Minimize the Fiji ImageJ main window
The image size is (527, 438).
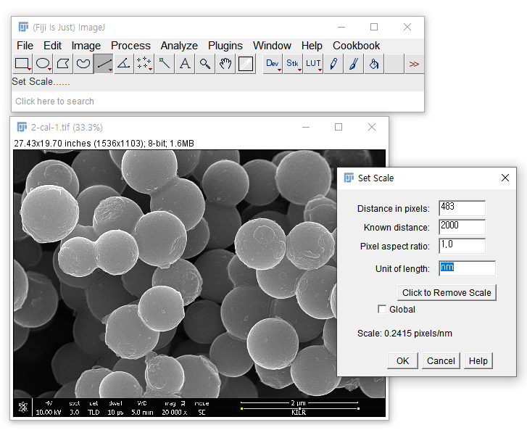coord(341,27)
